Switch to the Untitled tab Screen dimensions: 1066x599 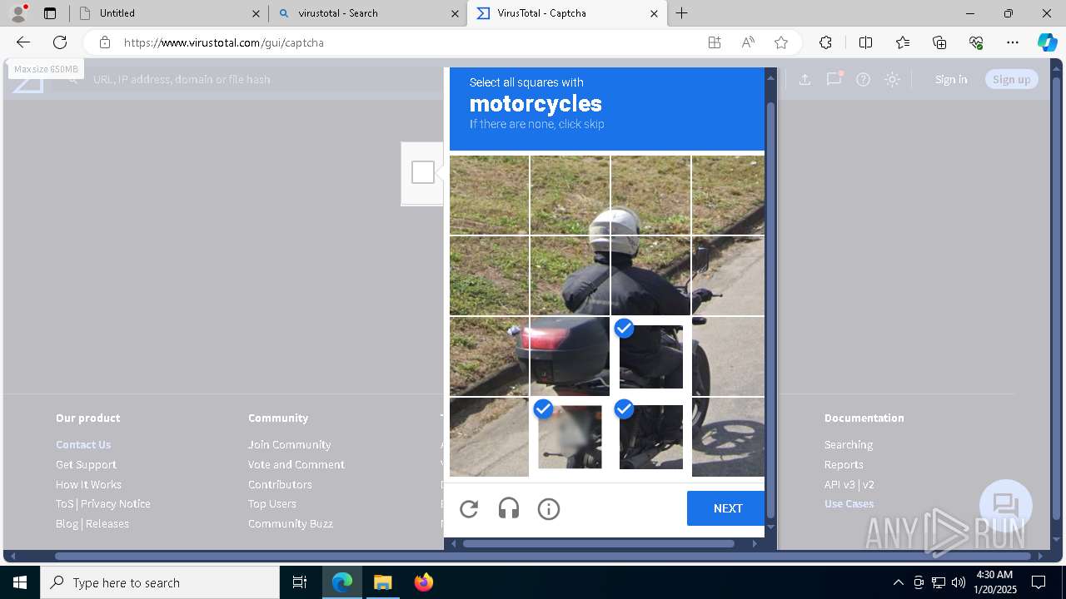click(x=168, y=13)
